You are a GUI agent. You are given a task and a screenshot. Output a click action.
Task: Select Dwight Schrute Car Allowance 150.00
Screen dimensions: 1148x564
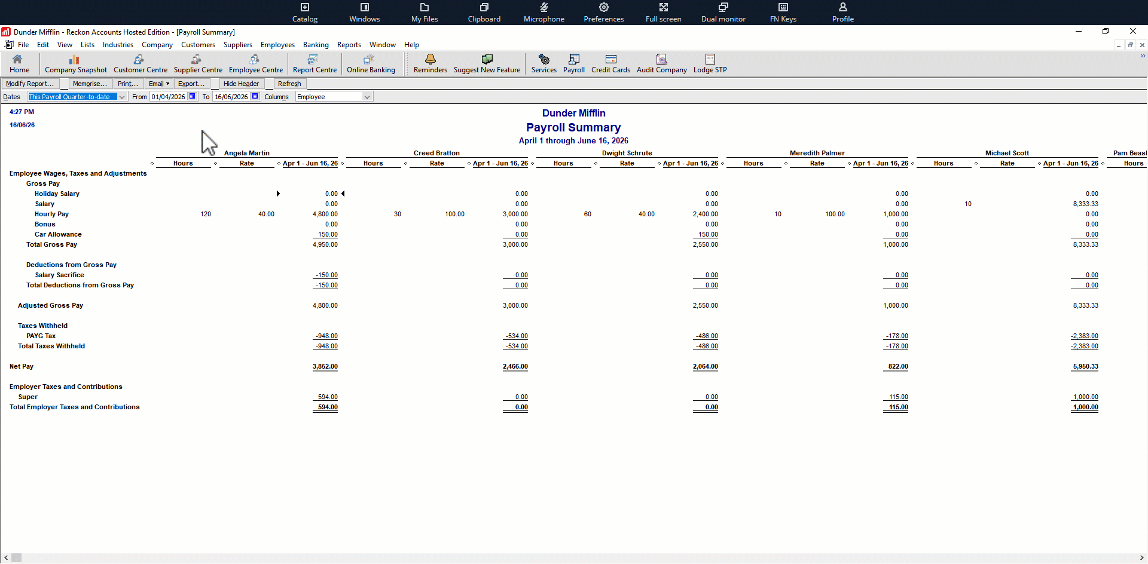[707, 234]
